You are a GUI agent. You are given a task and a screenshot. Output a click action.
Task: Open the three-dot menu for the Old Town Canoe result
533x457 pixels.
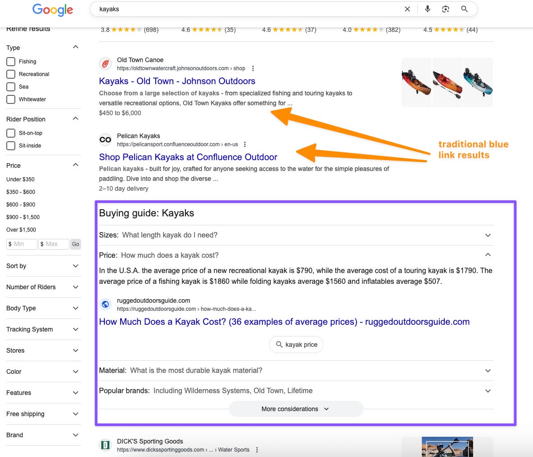coord(253,68)
